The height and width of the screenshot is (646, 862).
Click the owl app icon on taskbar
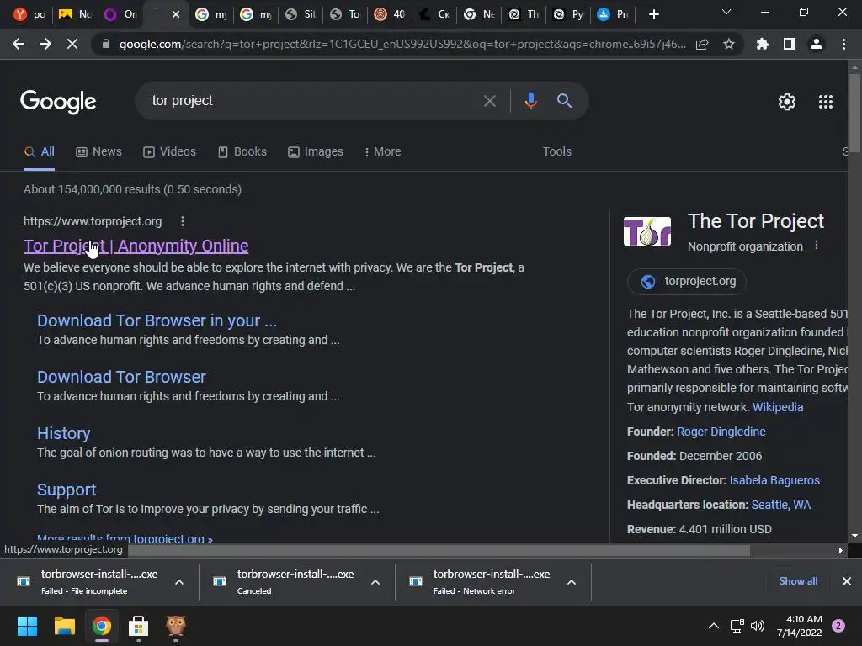(x=175, y=625)
